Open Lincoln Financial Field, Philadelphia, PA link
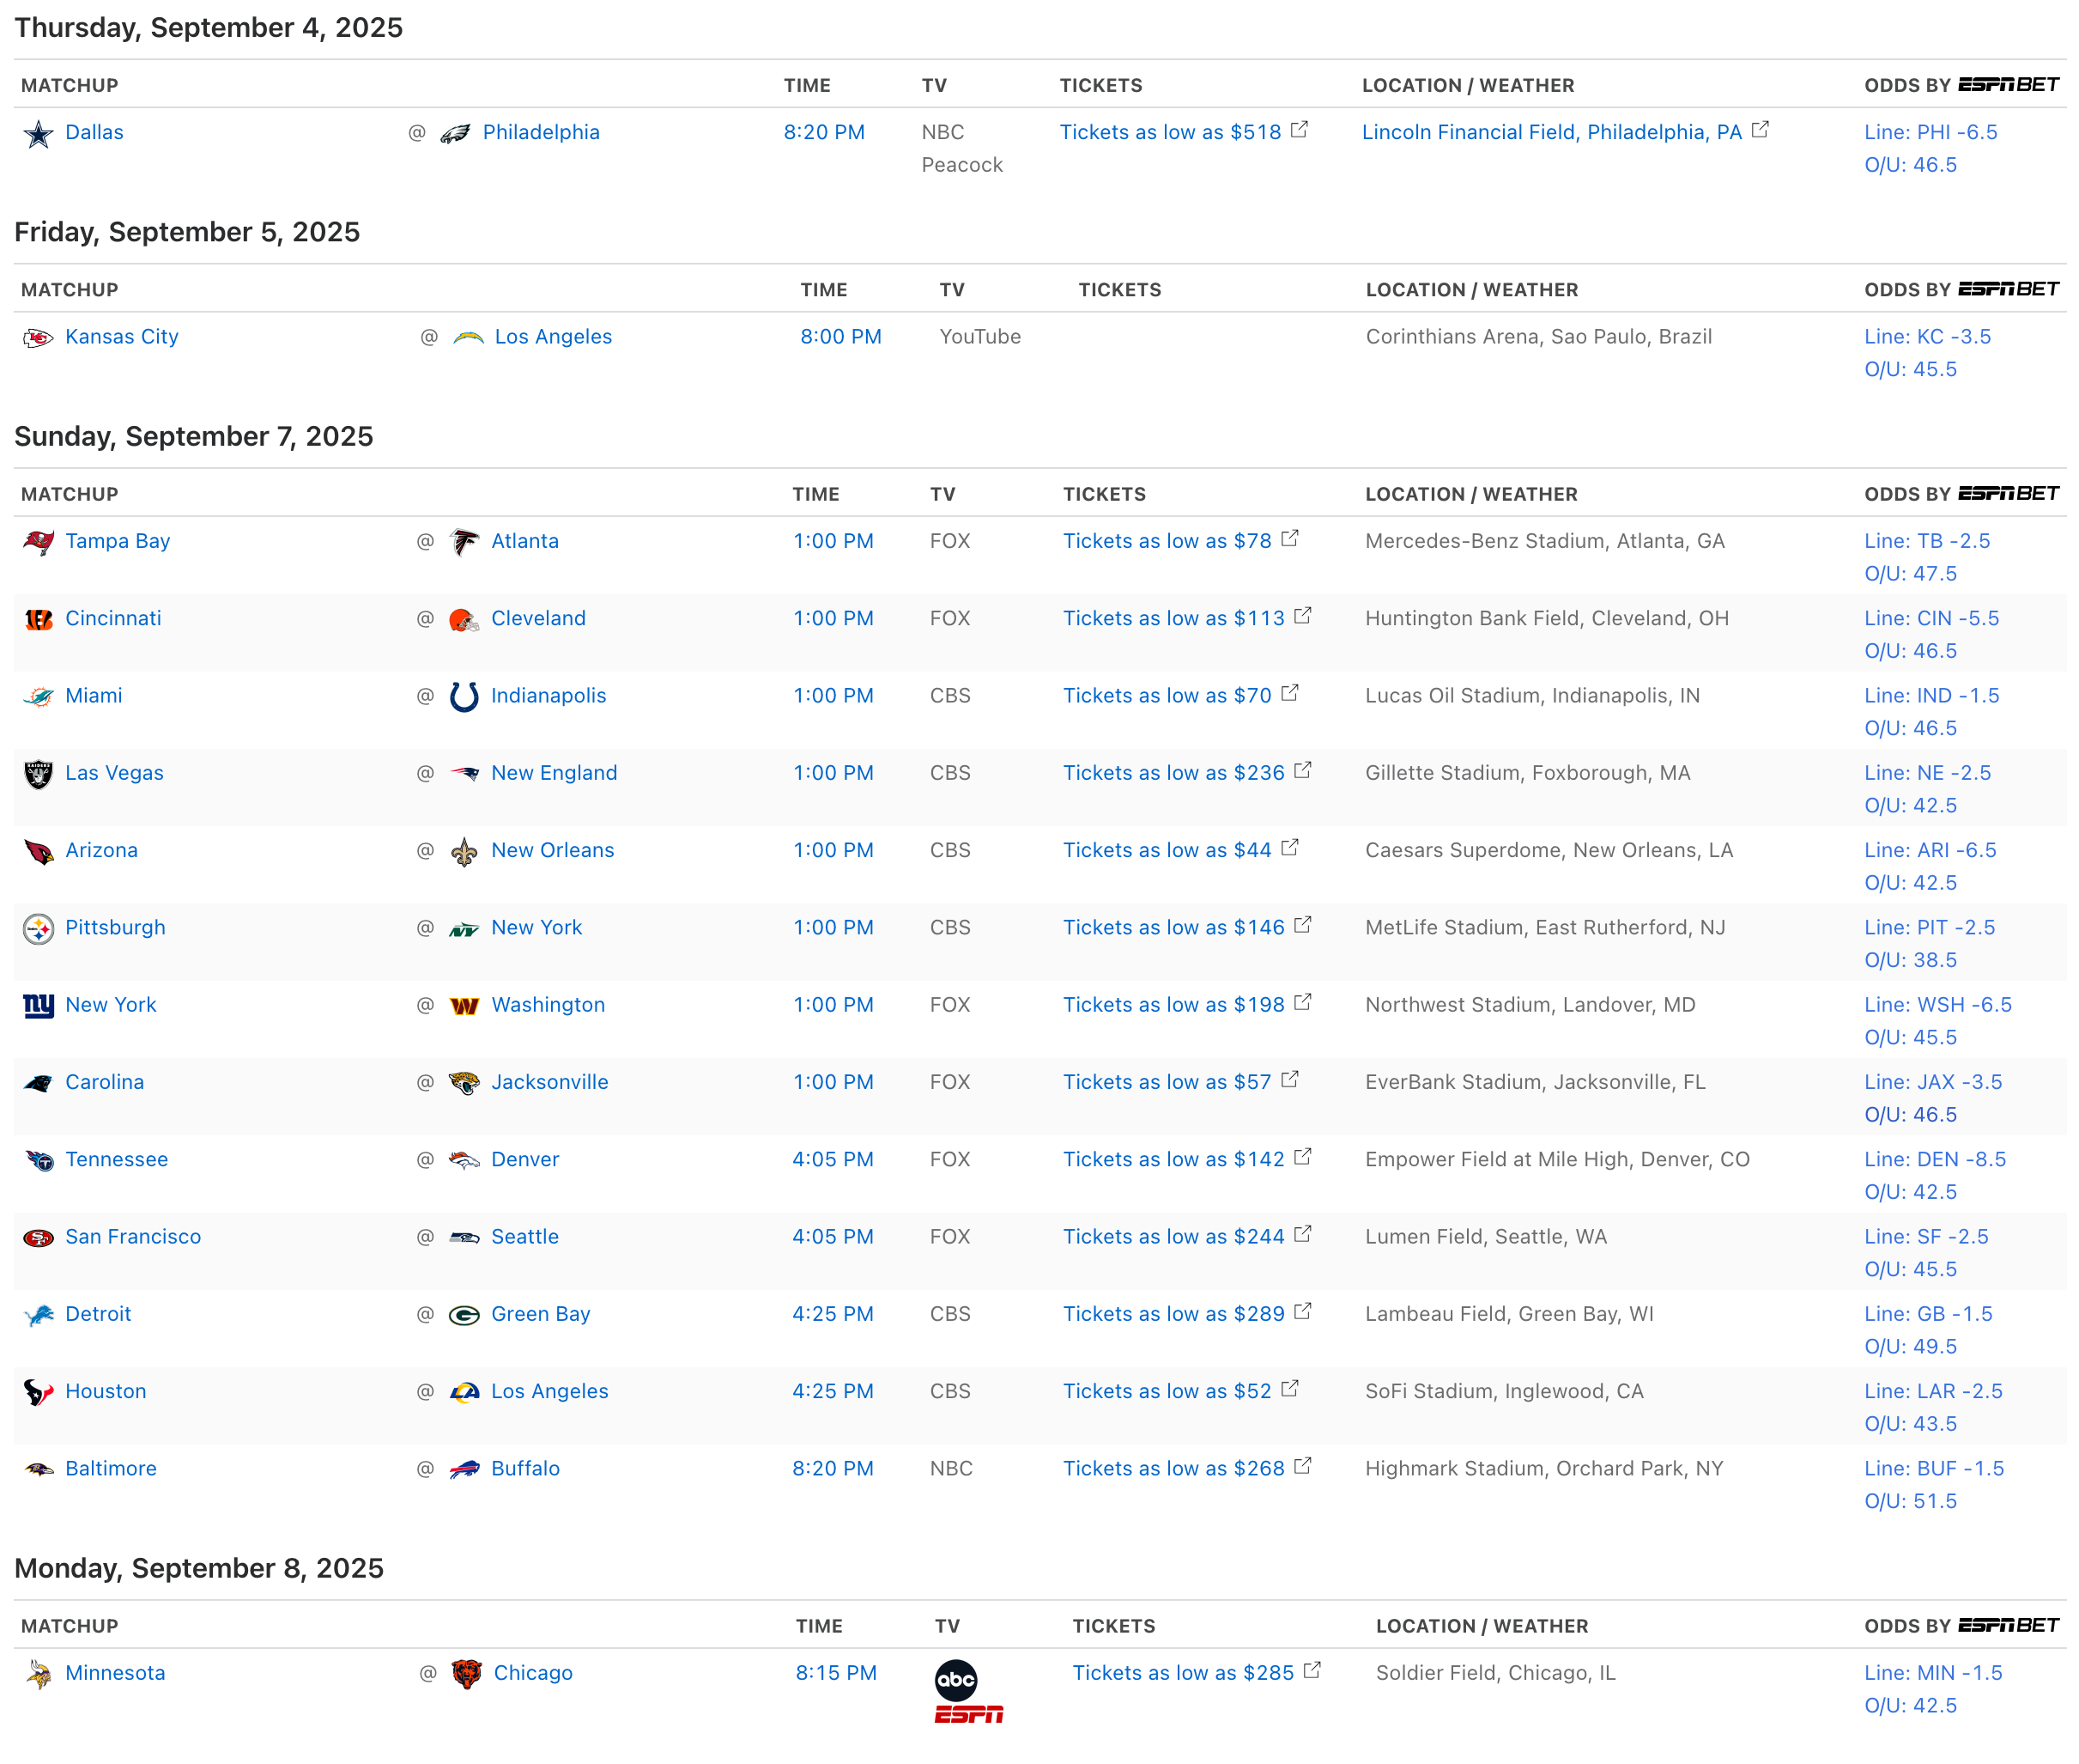 (1551, 132)
